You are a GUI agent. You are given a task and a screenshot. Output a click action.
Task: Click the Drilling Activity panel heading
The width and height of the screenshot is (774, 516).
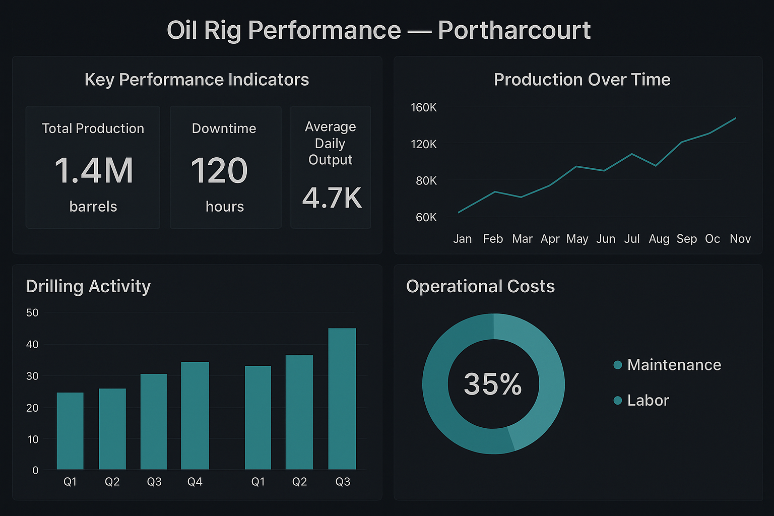pyautogui.click(x=88, y=286)
